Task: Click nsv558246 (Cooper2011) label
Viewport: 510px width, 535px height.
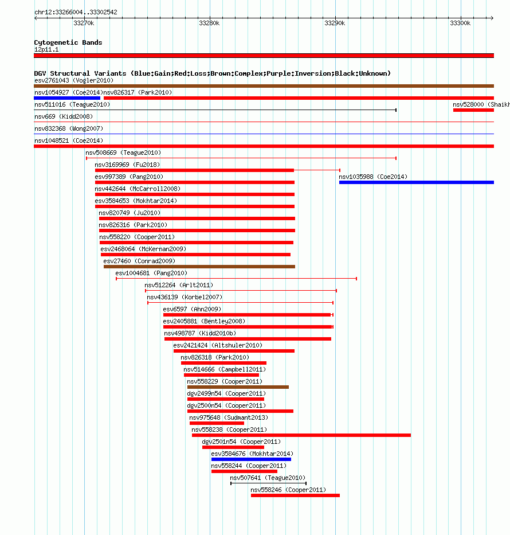Action: pyautogui.click(x=288, y=490)
